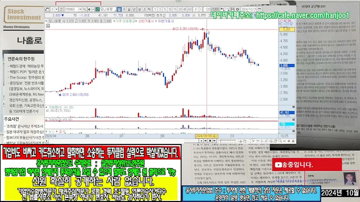Image resolution: width=360 pixels, height=202 pixels.
Task: Click the green 신 icon before stock name
Action: [x=97, y=9]
